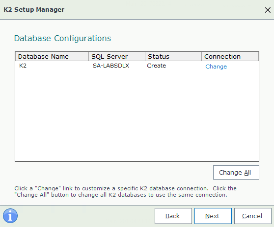Cancel the K2 setup wizard
This screenshot has width=274, height=227.
253,216
